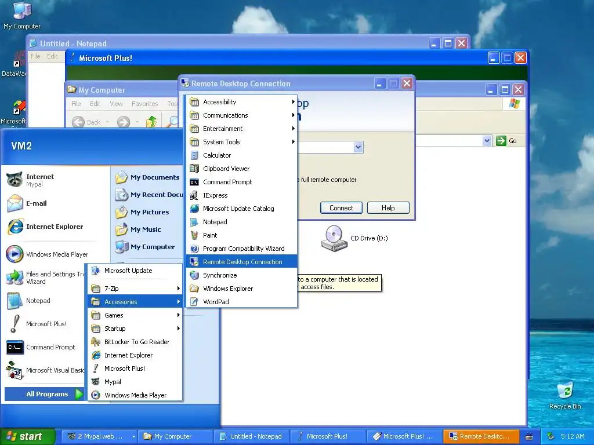Expand Accessibility submenu
The height and width of the screenshot is (445, 594).
pos(242,102)
